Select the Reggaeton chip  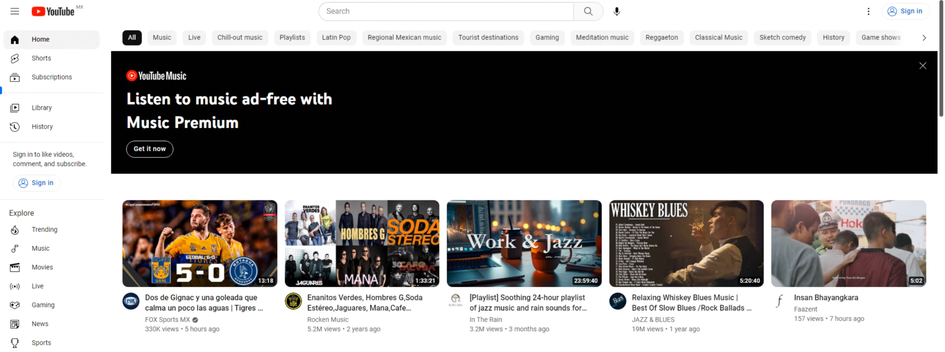point(661,38)
